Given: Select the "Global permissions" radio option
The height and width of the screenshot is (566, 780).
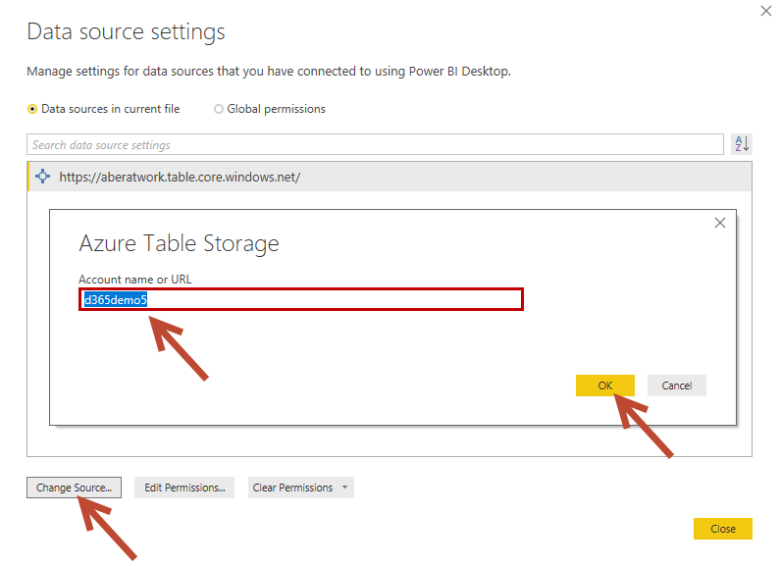Looking at the screenshot, I should pos(219,109).
